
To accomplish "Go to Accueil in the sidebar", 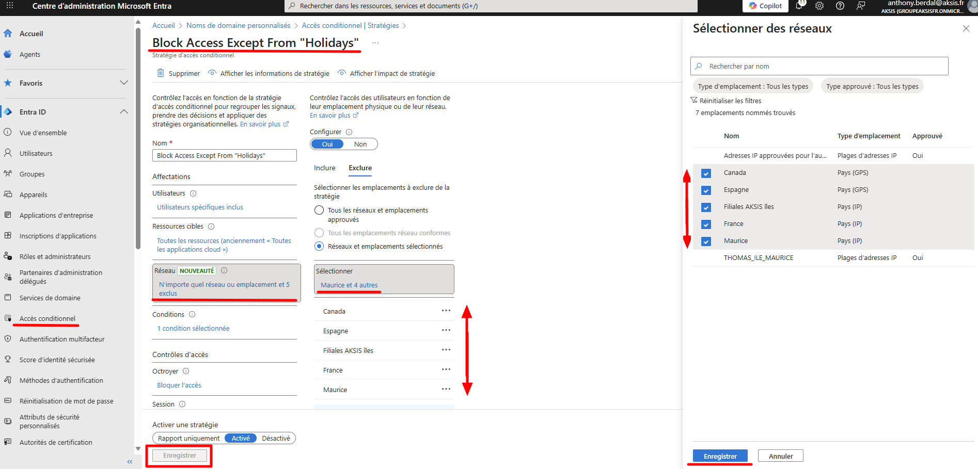I will (31, 34).
